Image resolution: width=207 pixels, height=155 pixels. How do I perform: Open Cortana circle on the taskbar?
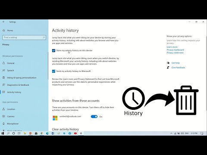pos(13,133)
